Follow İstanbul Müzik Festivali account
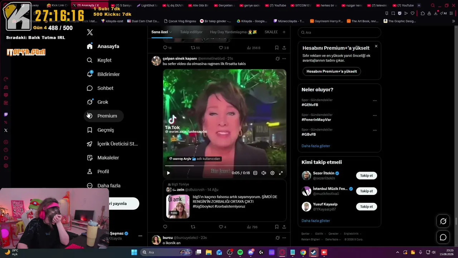This screenshot has width=458, height=258. pos(366,191)
